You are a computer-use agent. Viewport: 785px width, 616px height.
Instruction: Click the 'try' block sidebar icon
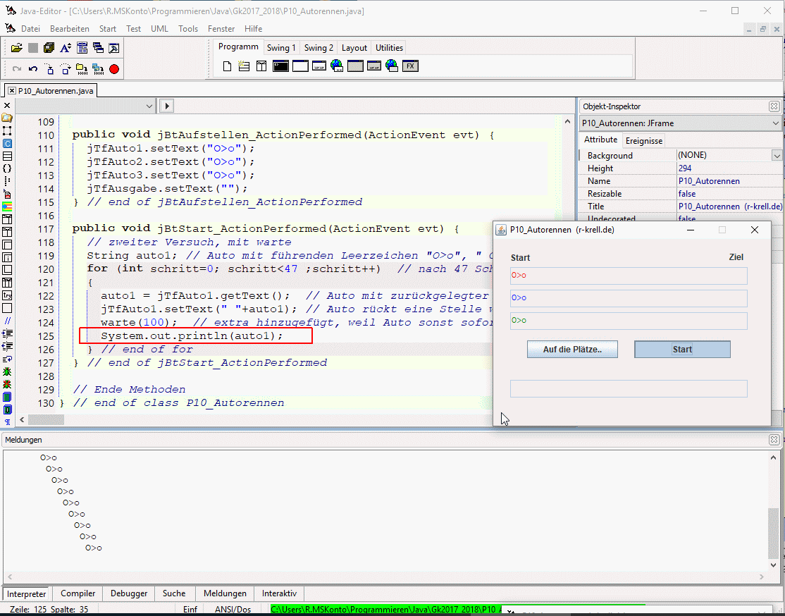(x=7, y=295)
